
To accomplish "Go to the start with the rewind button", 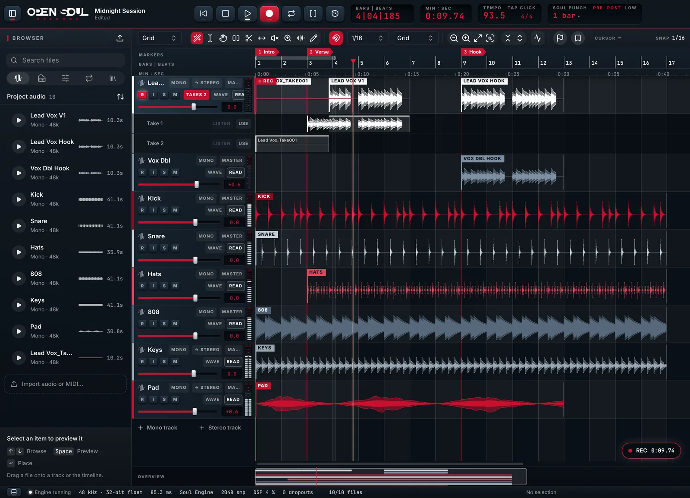I will (204, 13).
